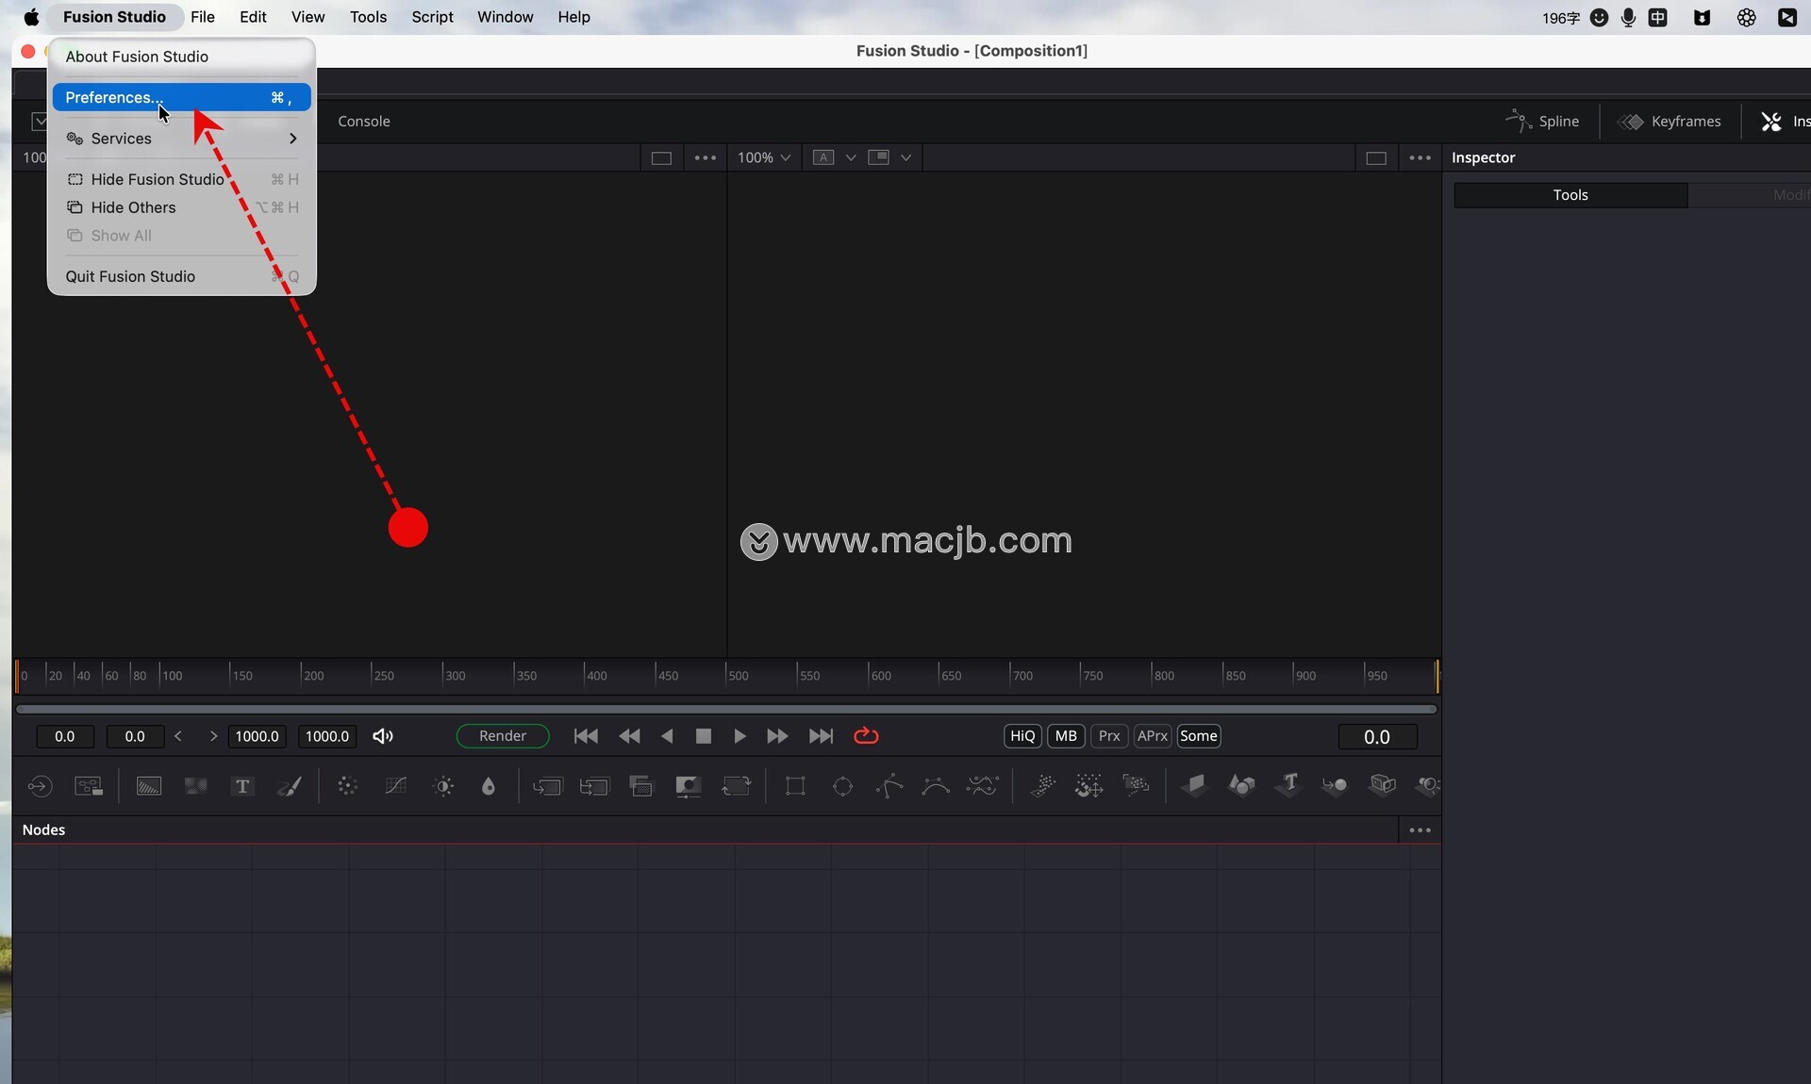Add a Background node tool
Screen dimensions: 1811x1084
pyautogui.click(x=149, y=786)
